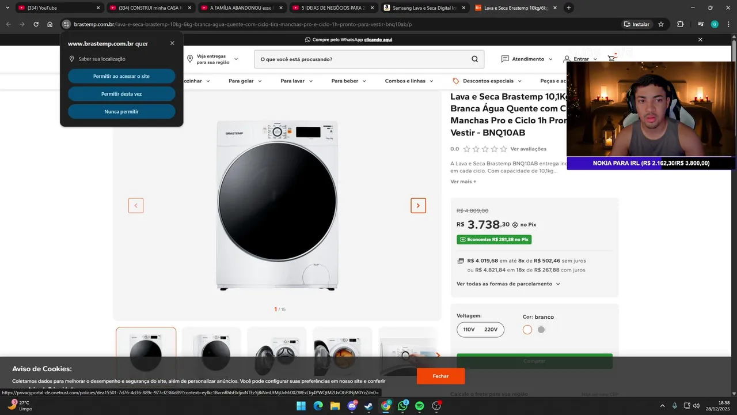Expand Descontos especiais menu
The image size is (737, 415).
pos(487,81)
